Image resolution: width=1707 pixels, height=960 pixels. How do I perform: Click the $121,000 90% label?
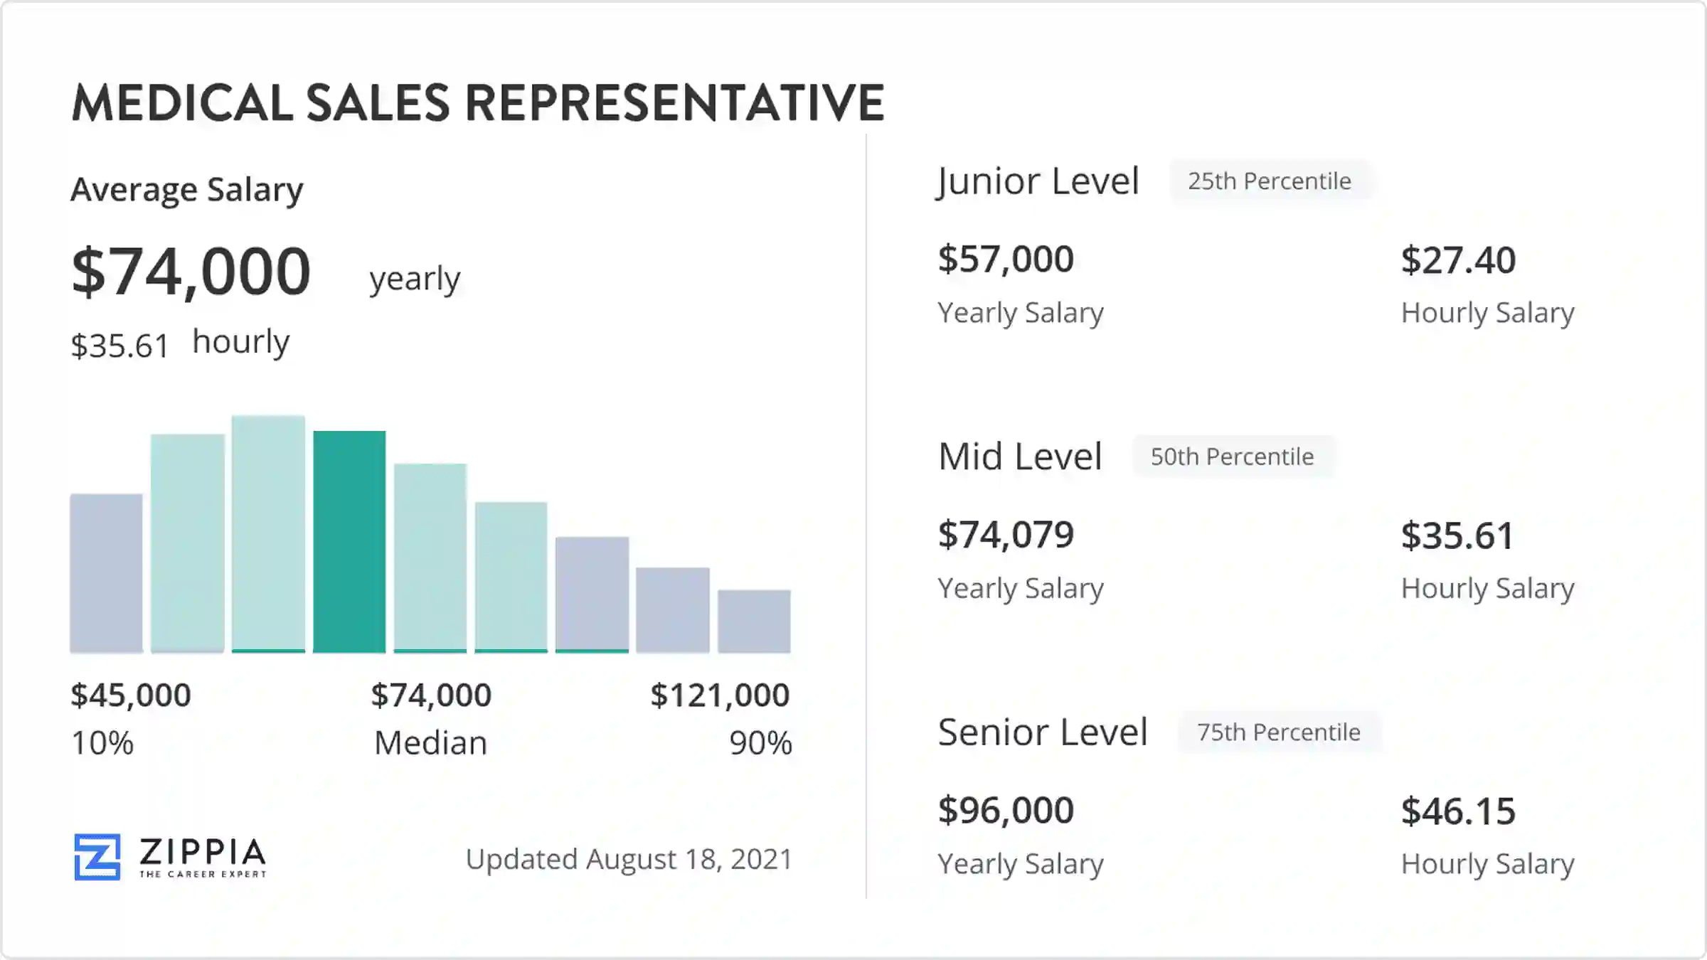click(720, 695)
